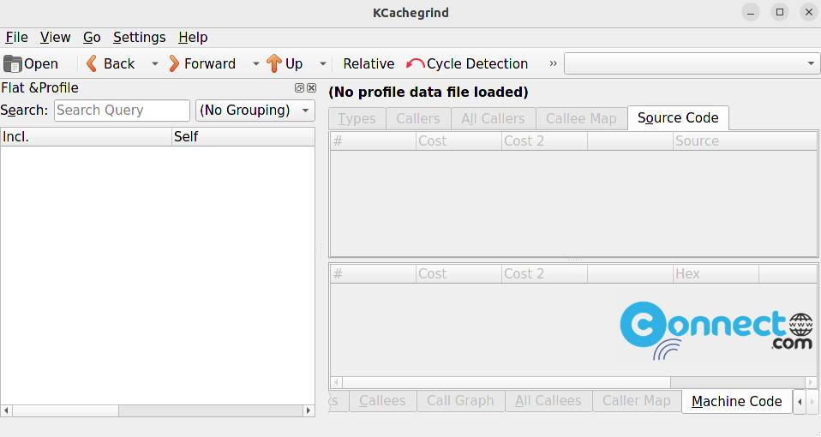Image resolution: width=821 pixels, height=437 pixels.
Task: Click Cost 2 column header in machine code view
Action: pos(544,273)
